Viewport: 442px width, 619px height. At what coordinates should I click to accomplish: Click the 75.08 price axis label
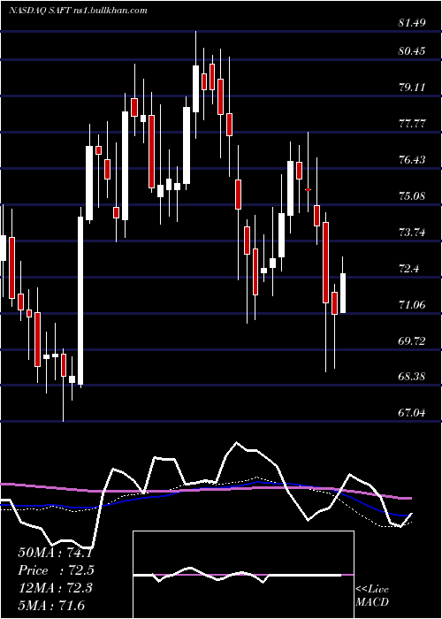[413, 196]
